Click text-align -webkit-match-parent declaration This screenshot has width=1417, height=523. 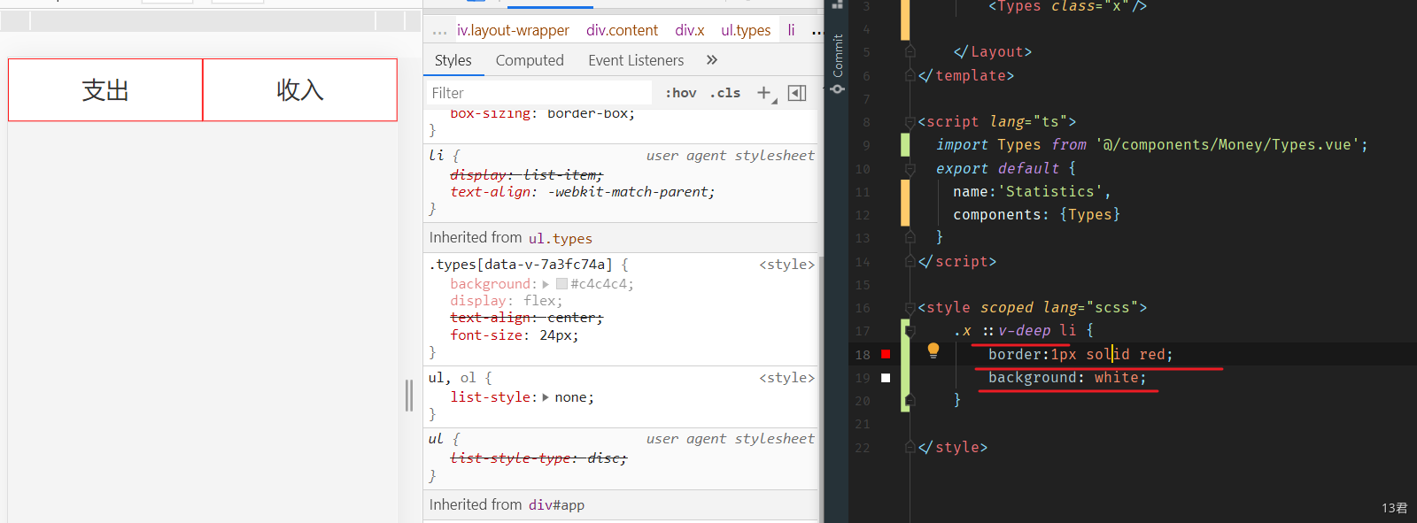point(582,192)
